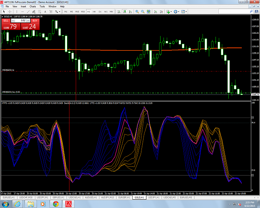Switch chart to M1 timeframe
The image size is (260, 208).
click(x=66, y=12)
